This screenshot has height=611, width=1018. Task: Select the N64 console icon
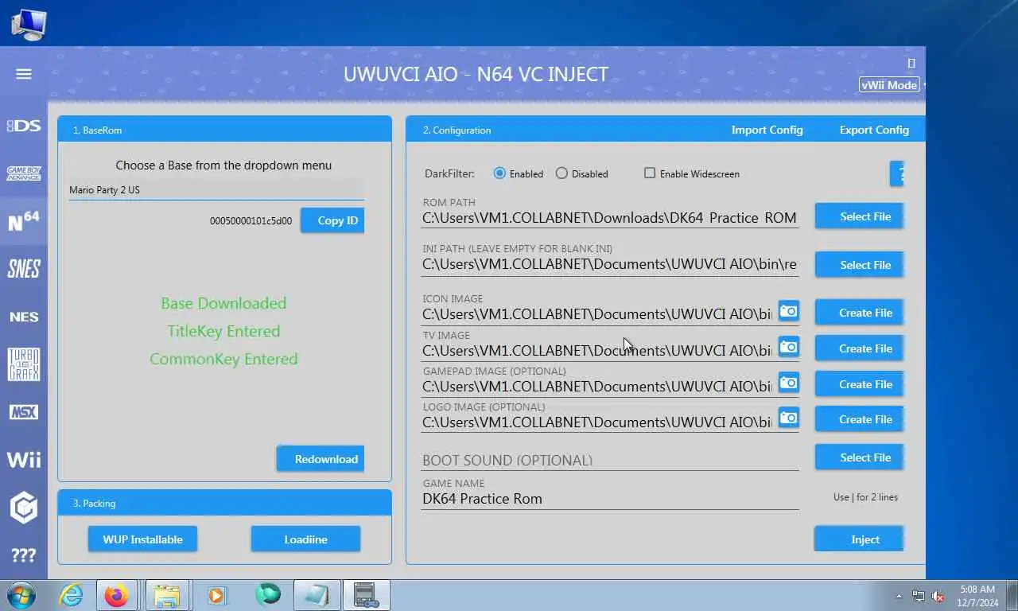(24, 221)
